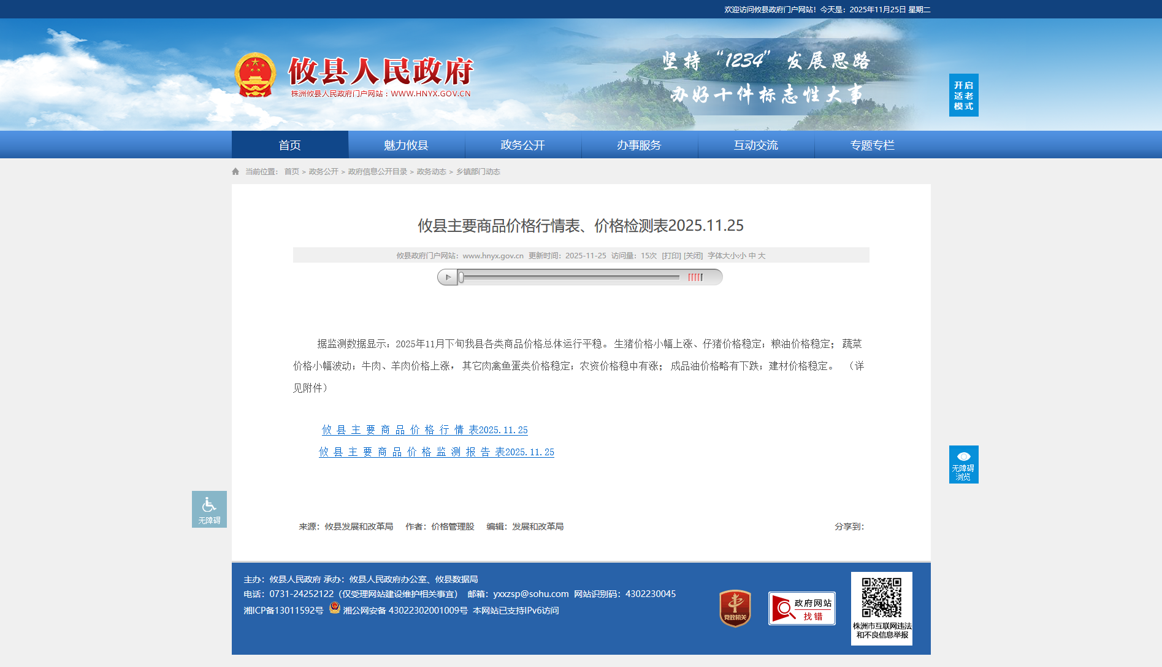Click the audio player play button
The height and width of the screenshot is (667, 1162).
(448, 277)
